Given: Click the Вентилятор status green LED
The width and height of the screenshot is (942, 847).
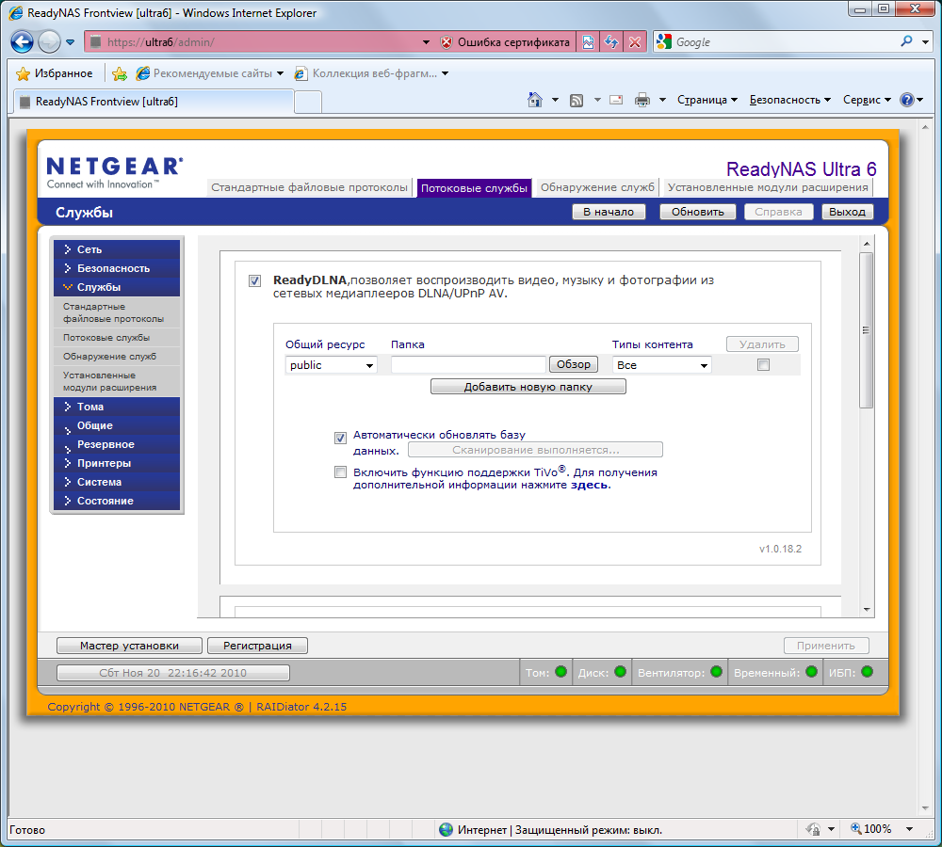Looking at the screenshot, I should 716,672.
